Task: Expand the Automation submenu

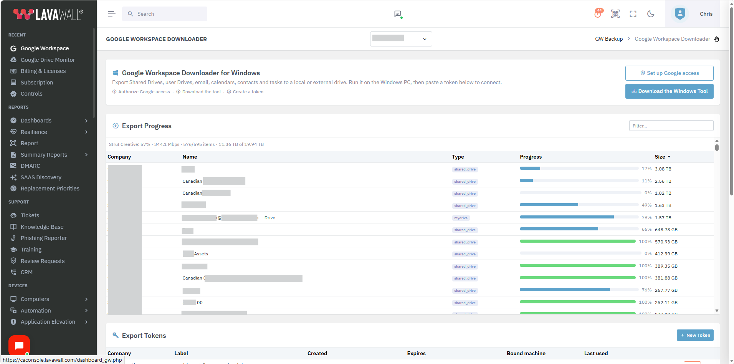Action: pyautogui.click(x=86, y=311)
